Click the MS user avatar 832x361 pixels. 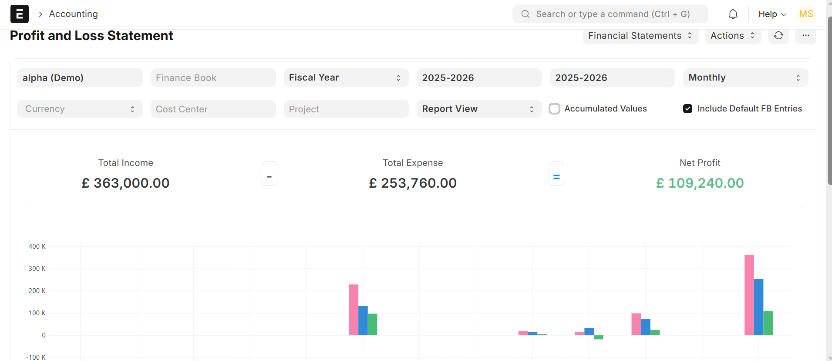[x=806, y=14]
